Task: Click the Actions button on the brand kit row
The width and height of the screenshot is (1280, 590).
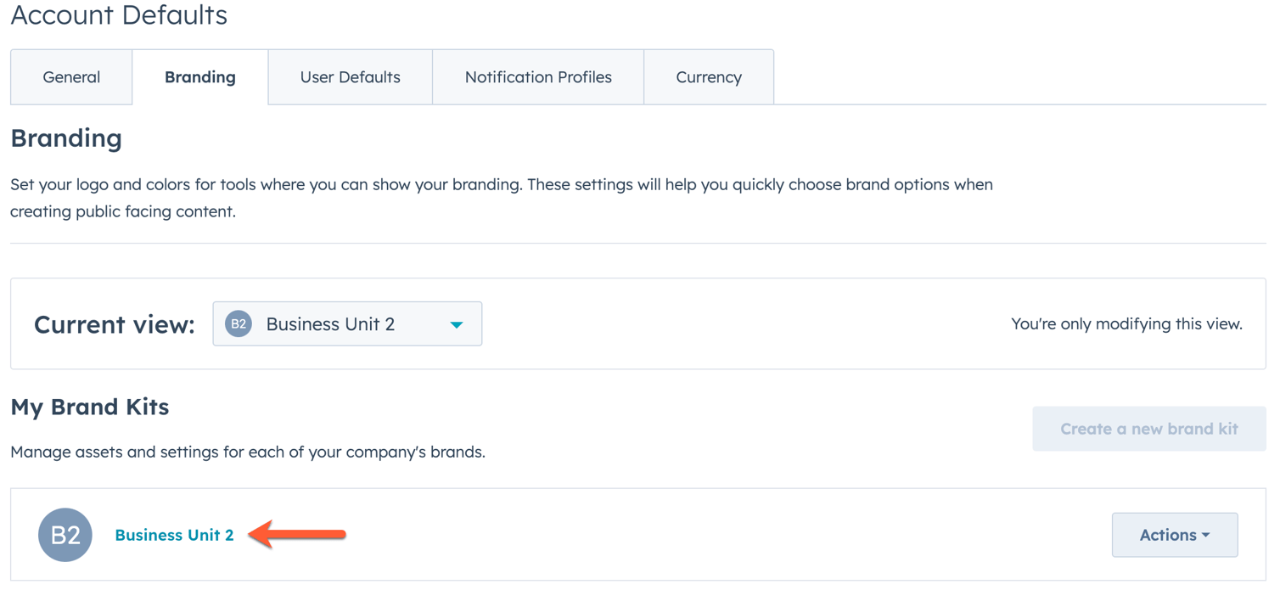Action: pos(1175,535)
